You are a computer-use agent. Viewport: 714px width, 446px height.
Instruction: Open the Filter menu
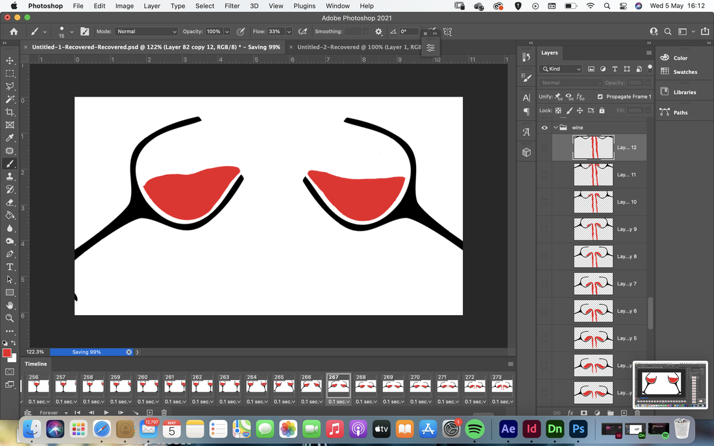coord(232,6)
